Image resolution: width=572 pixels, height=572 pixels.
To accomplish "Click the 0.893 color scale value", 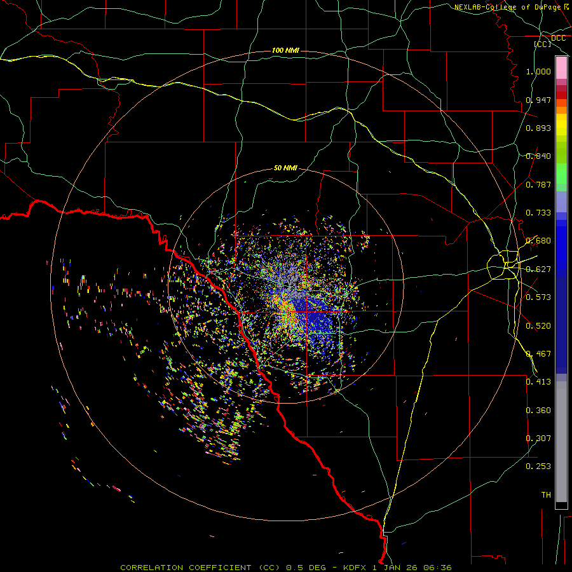I will pos(538,128).
